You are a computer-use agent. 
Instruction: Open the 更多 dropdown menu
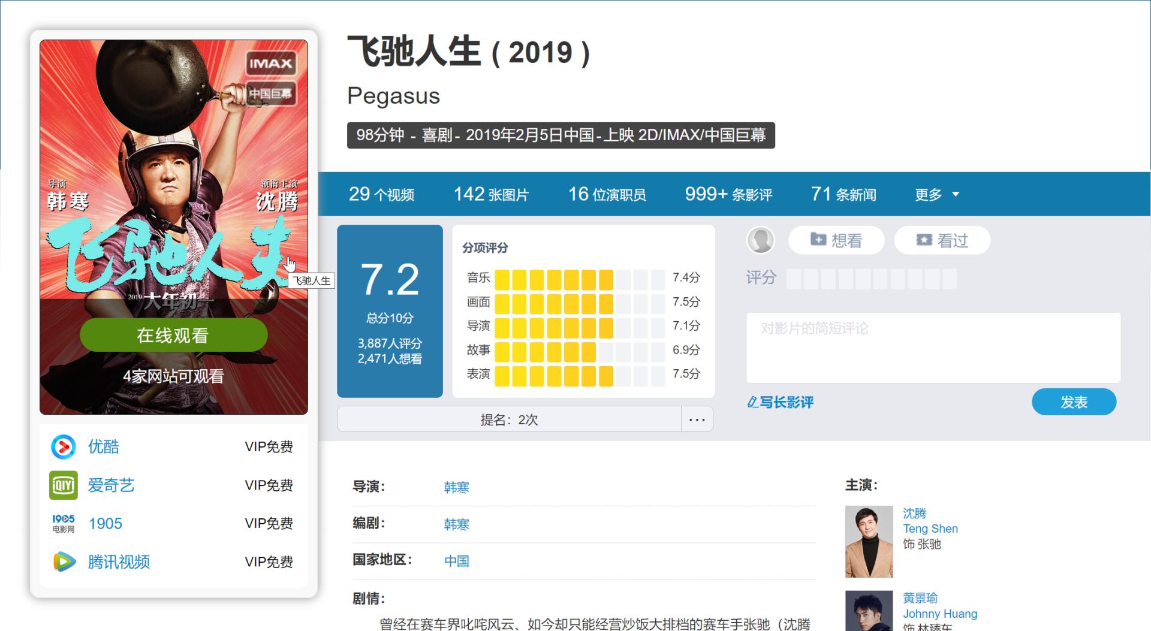[x=936, y=194]
